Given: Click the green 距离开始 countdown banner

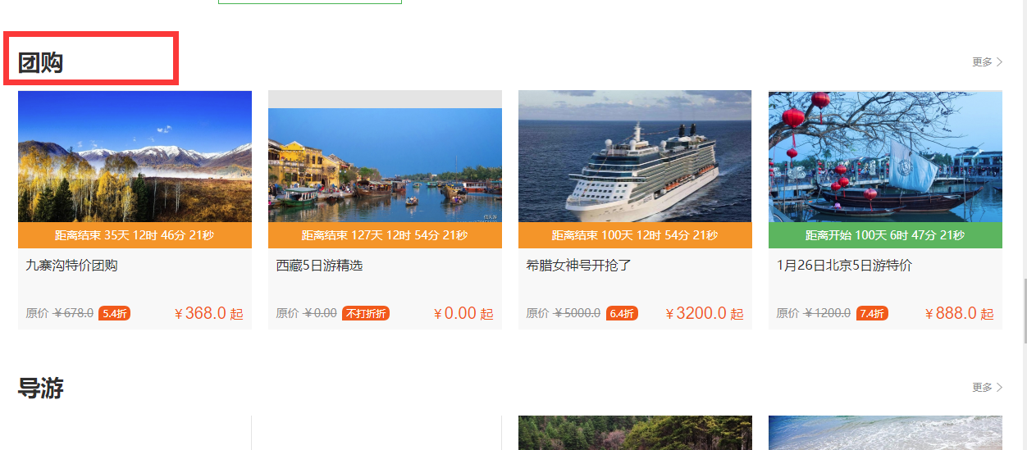Looking at the screenshot, I should pyautogui.click(x=885, y=235).
